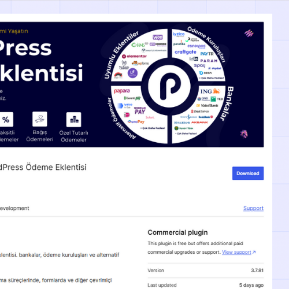
Task: Click the percent sign icon in banner
Action: [x=6, y=120]
